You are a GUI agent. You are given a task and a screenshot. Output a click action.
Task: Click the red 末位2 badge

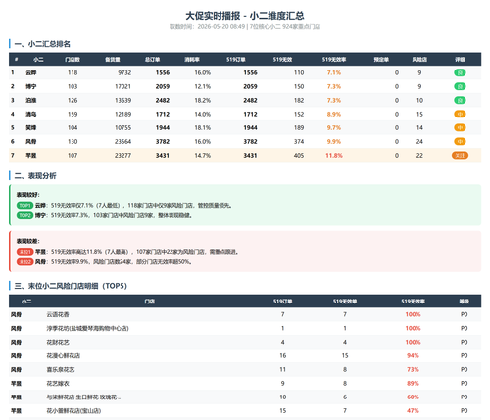24,261
